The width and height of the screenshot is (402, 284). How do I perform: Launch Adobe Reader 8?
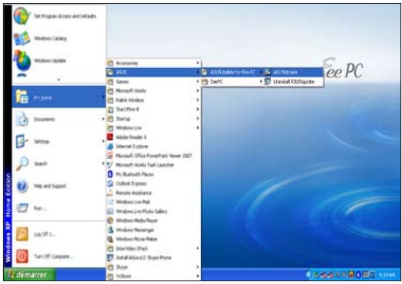154,137
